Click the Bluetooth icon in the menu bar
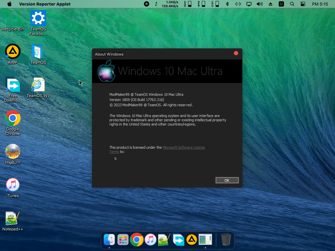The height and width of the screenshot is (251, 335). 227,4
